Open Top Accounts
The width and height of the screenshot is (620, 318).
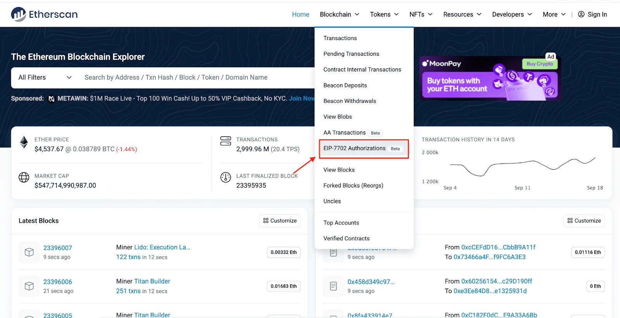coord(341,223)
